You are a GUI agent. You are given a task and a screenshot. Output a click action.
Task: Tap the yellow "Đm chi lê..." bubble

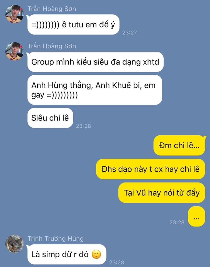click(179, 145)
